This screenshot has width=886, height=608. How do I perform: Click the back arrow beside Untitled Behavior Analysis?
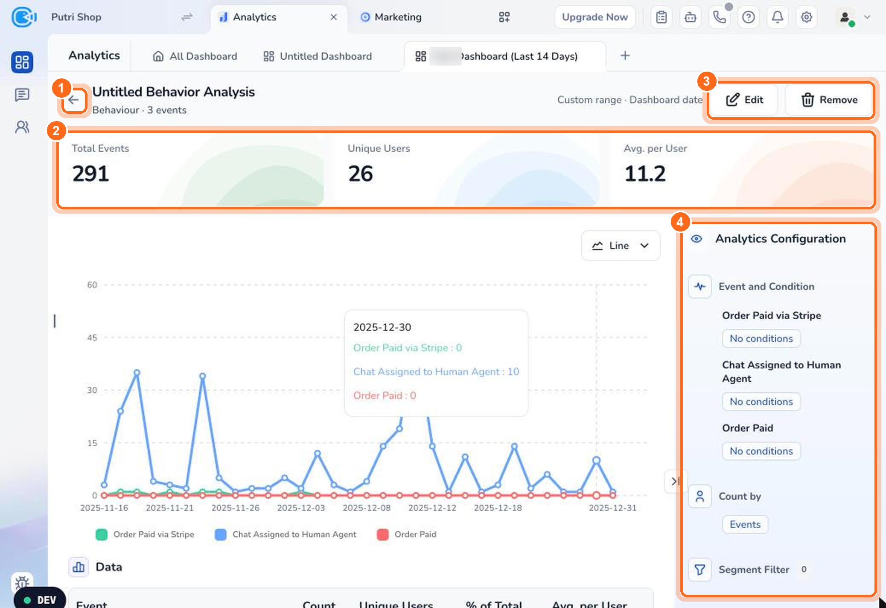[x=74, y=100]
